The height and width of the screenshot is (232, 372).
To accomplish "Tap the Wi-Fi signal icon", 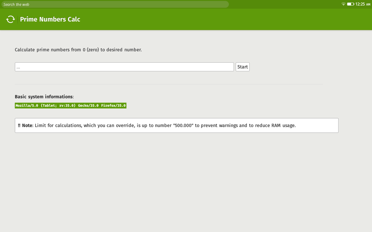I will (343, 4).
